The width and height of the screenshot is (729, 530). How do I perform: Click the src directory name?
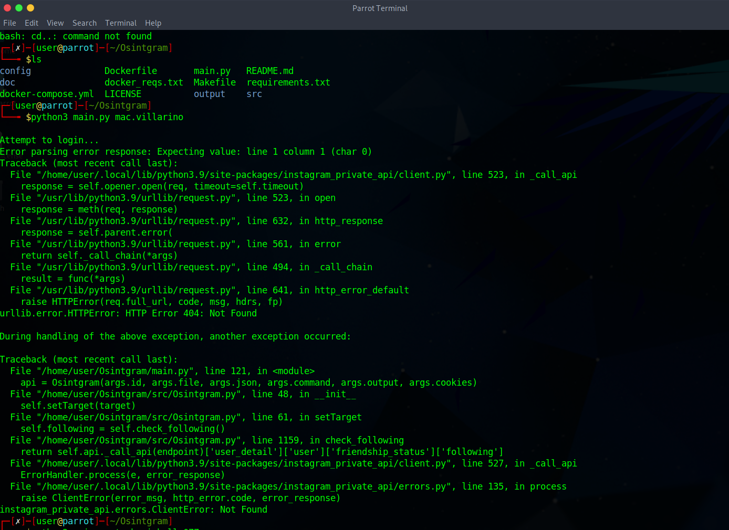pos(254,93)
